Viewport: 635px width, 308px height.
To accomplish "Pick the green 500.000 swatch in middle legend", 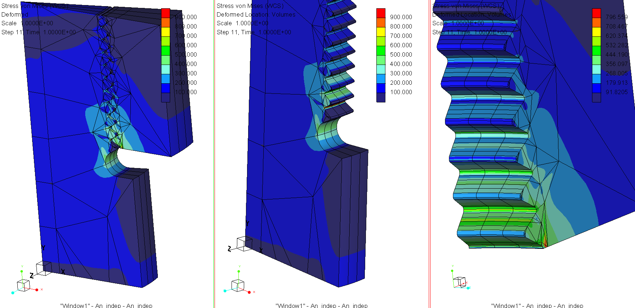I will [x=381, y=50].
